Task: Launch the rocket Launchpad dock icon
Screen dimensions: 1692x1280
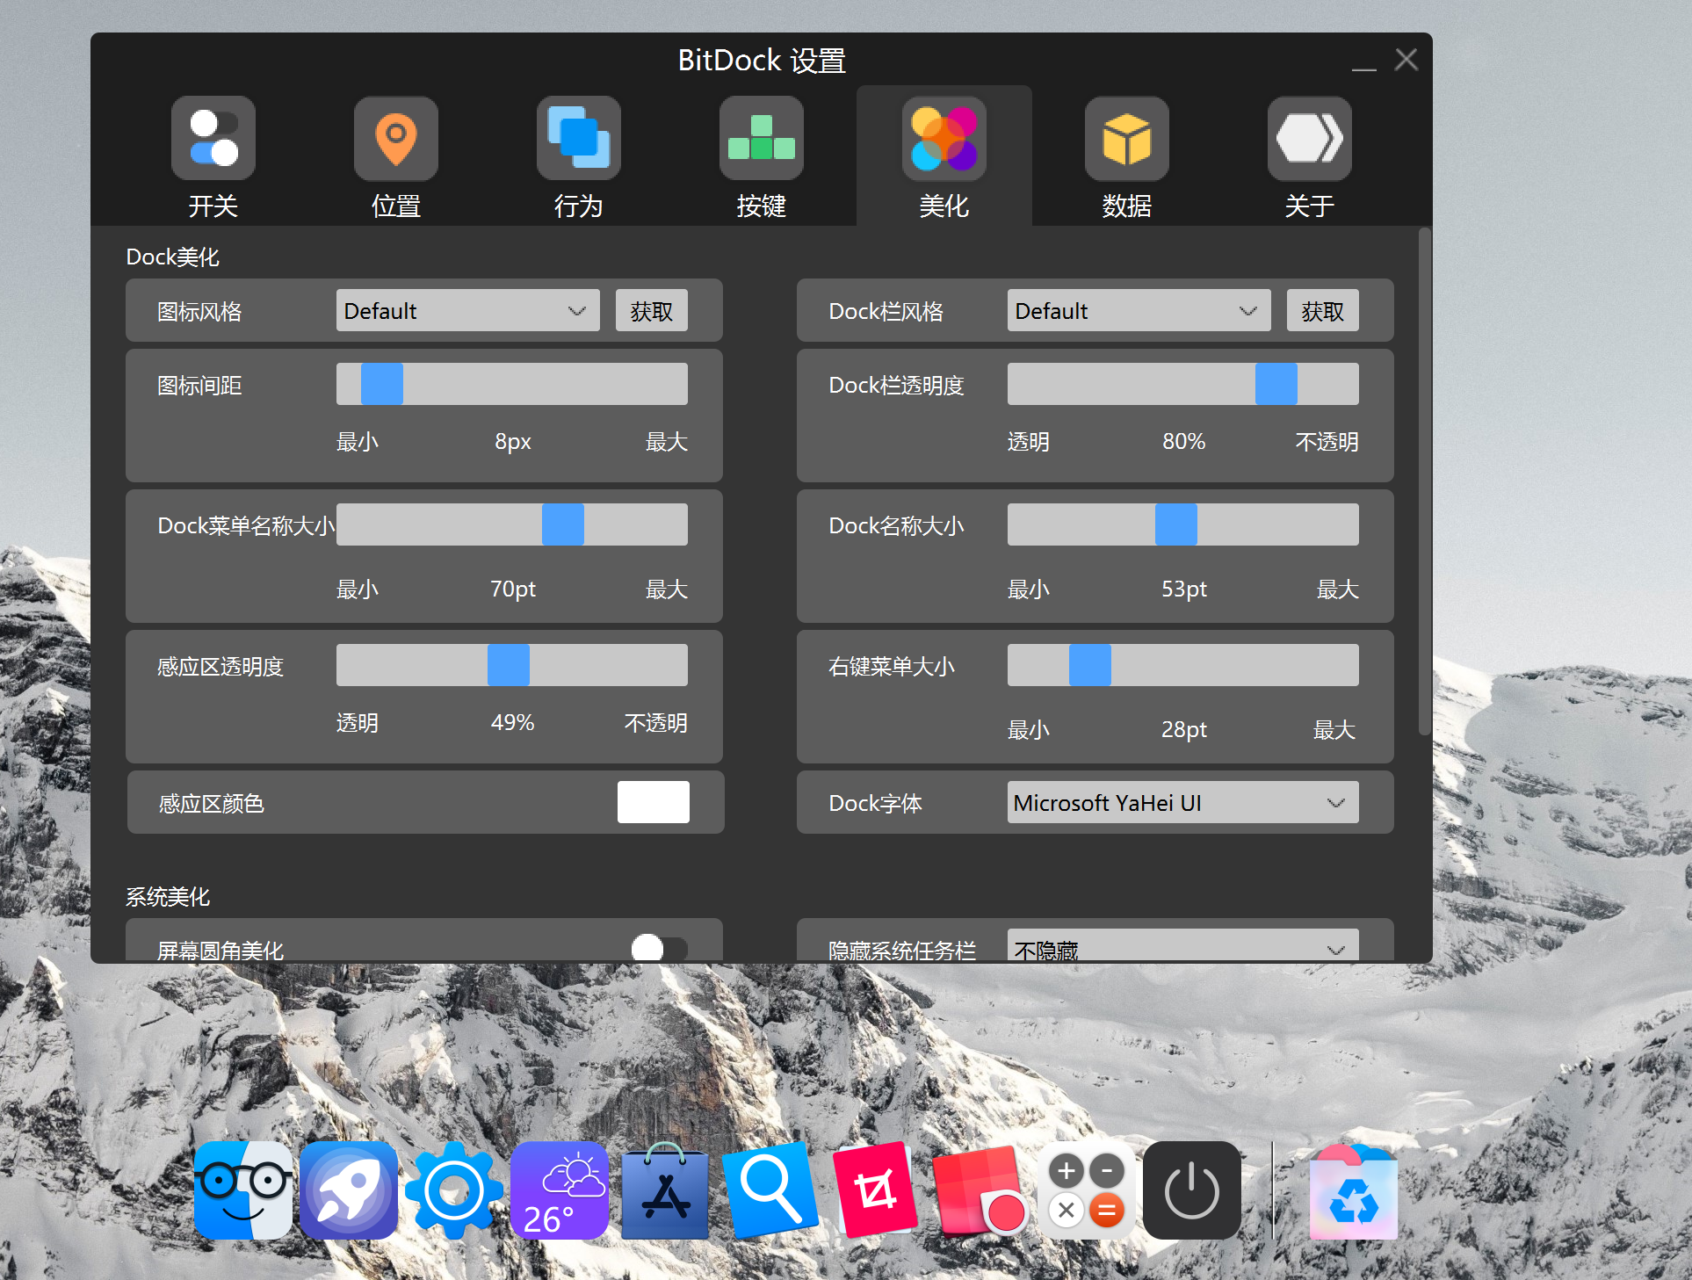Action: (349, 1190)
